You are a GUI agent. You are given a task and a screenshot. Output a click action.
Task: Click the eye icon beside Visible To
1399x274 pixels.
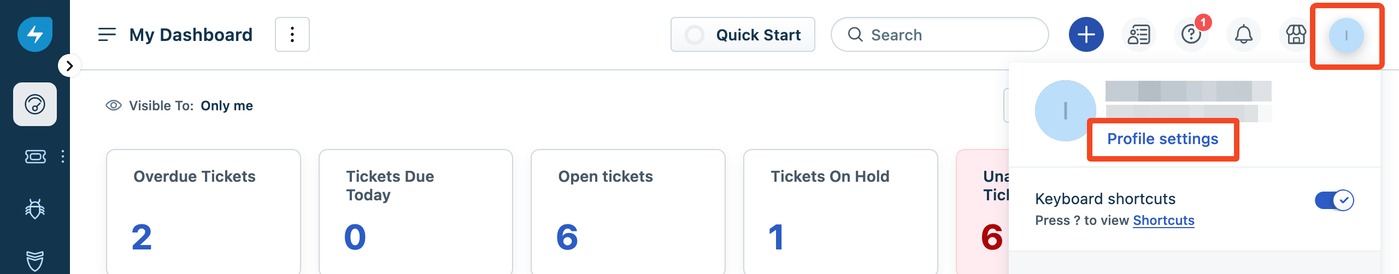coord(113,105)
